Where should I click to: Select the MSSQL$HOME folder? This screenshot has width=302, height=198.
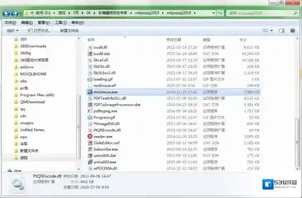coord(33,74)
